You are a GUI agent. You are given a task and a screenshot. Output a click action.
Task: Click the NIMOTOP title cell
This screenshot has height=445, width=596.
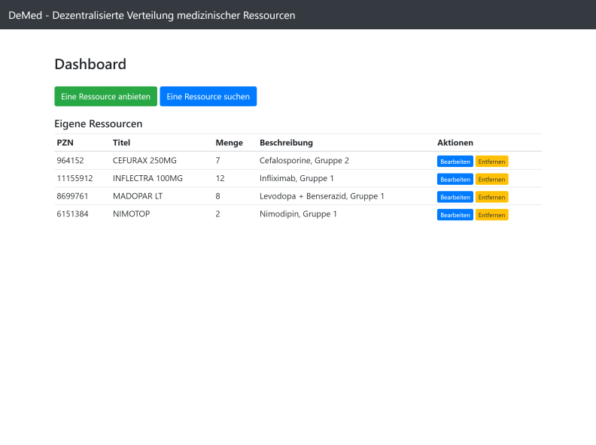(x=131, y=213)
